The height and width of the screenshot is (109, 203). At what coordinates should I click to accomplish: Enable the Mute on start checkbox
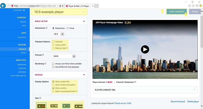pos(53,48)
